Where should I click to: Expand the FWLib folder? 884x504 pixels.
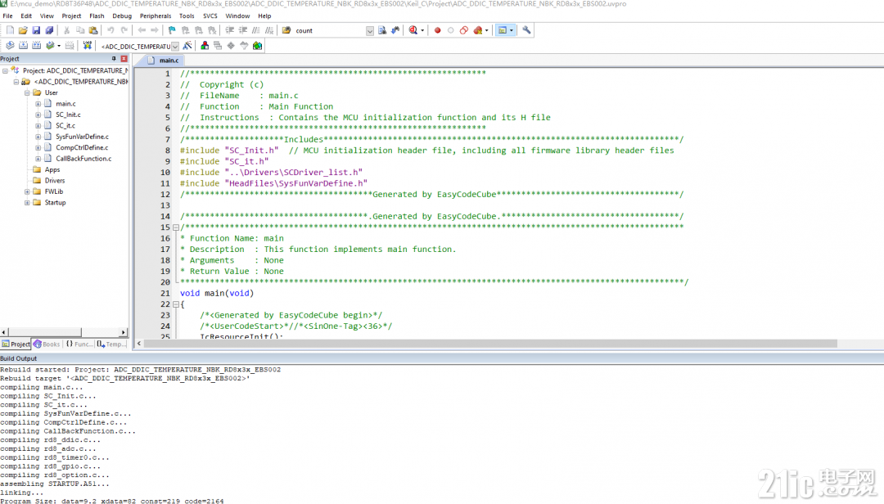27,191
